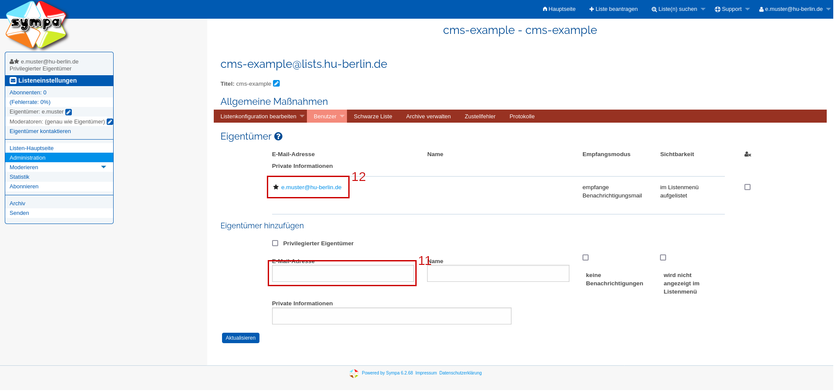The width and height of the screenshot is (835, 391).
Task: Tick the keine Benachrichtigungen checkbox
Action: pos(586,257)
